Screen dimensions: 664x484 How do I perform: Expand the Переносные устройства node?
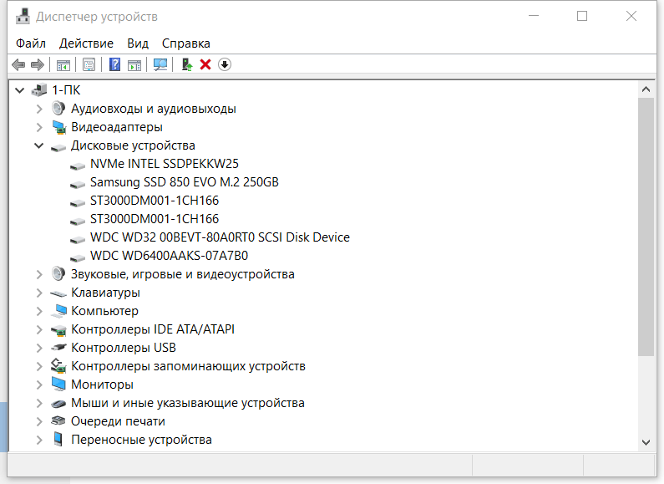click(39, 440)
